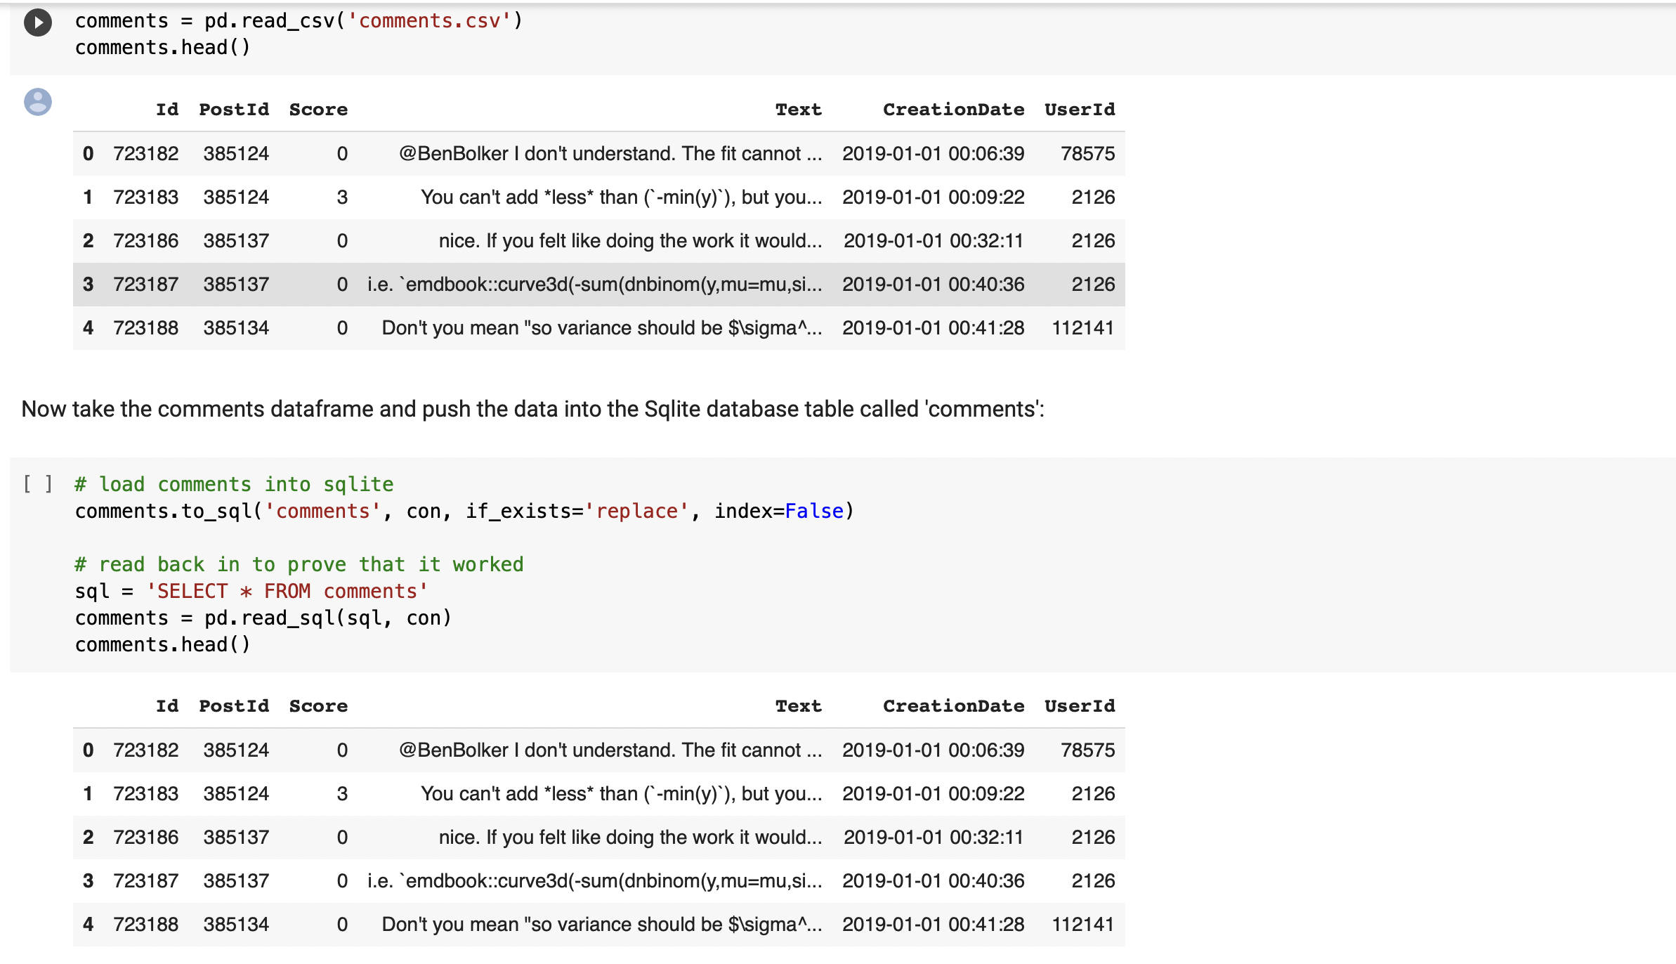Click the empty execution indicator on the sqlite cell
1676x964 pixels.
(38, 483)
